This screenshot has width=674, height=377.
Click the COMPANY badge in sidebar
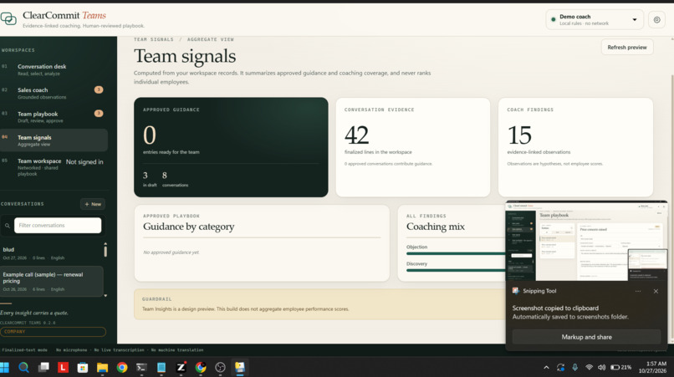53,331
